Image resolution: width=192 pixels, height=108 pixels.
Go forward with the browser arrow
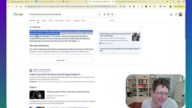coord(12,6)
